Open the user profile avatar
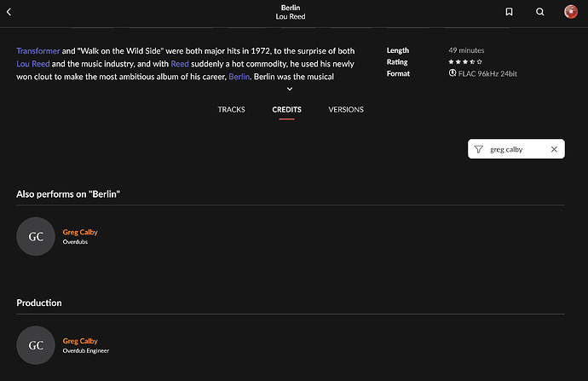588x381 pixels. [x=571, y=12]
